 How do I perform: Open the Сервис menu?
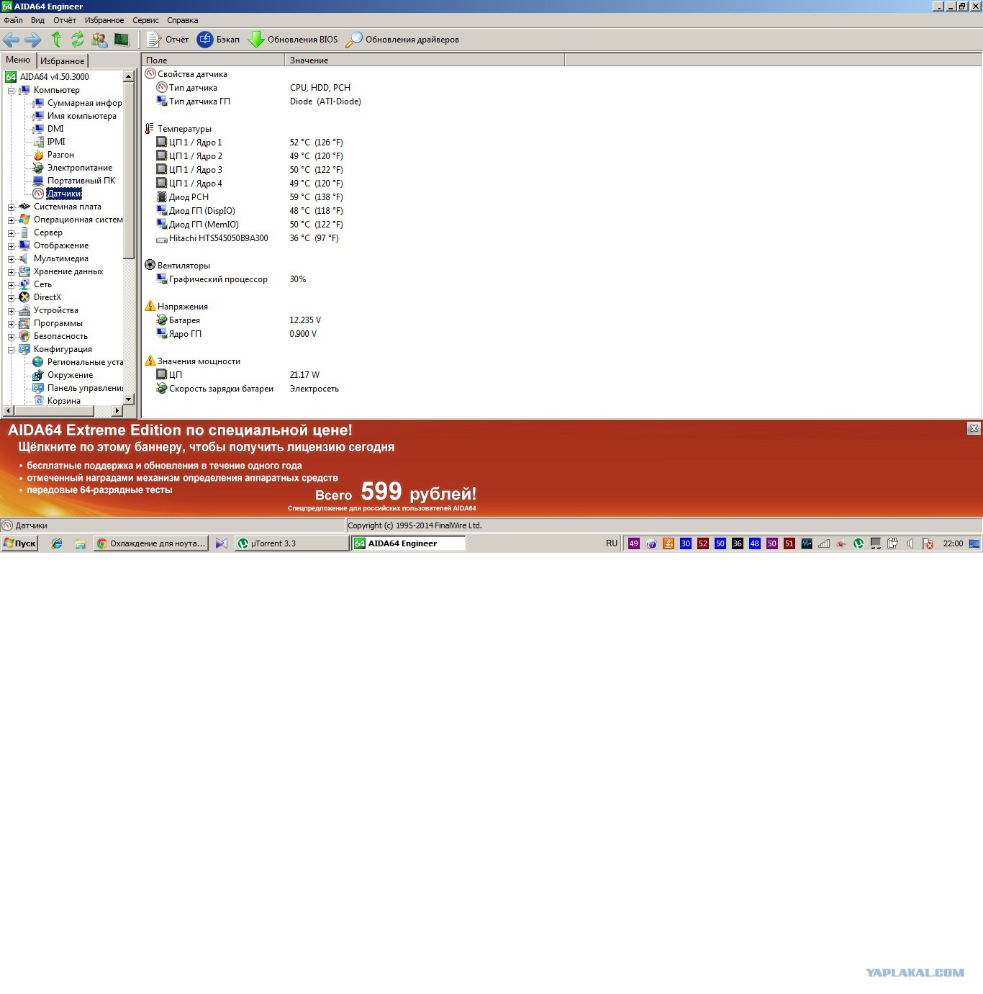pyautogui.click(x=145, y=20)
